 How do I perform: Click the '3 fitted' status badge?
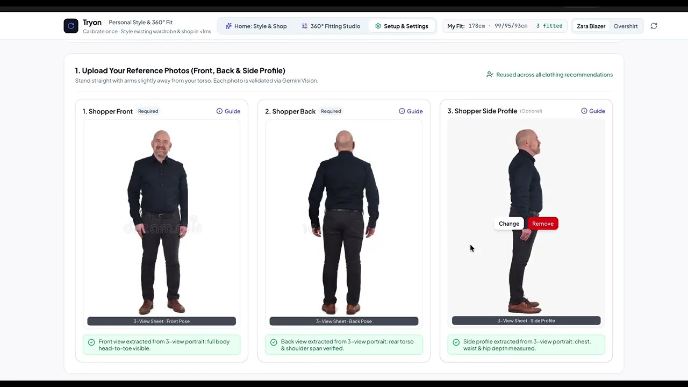click(x=549, y=26)
